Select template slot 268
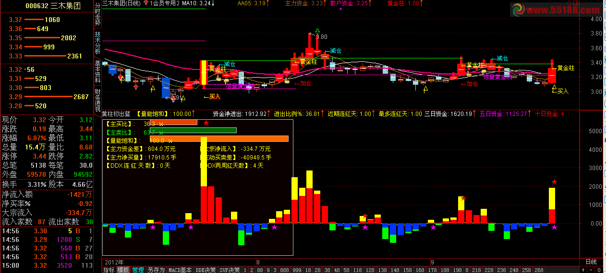This screenshot has height=273, width=606. point(539,270)
